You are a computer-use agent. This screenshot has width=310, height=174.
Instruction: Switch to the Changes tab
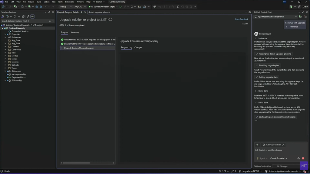[138, 47]
